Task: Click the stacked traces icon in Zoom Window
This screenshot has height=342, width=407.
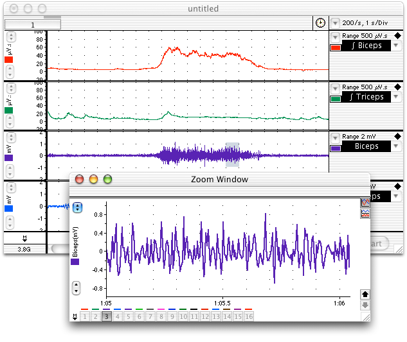Action: pyautogui.click(x=365, y=212)
